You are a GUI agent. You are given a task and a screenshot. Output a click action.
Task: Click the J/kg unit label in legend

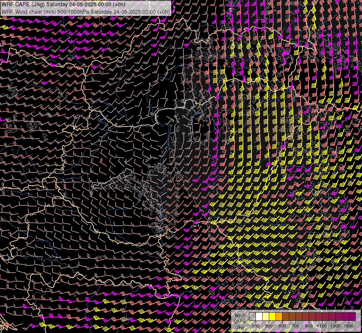[240, 327]
